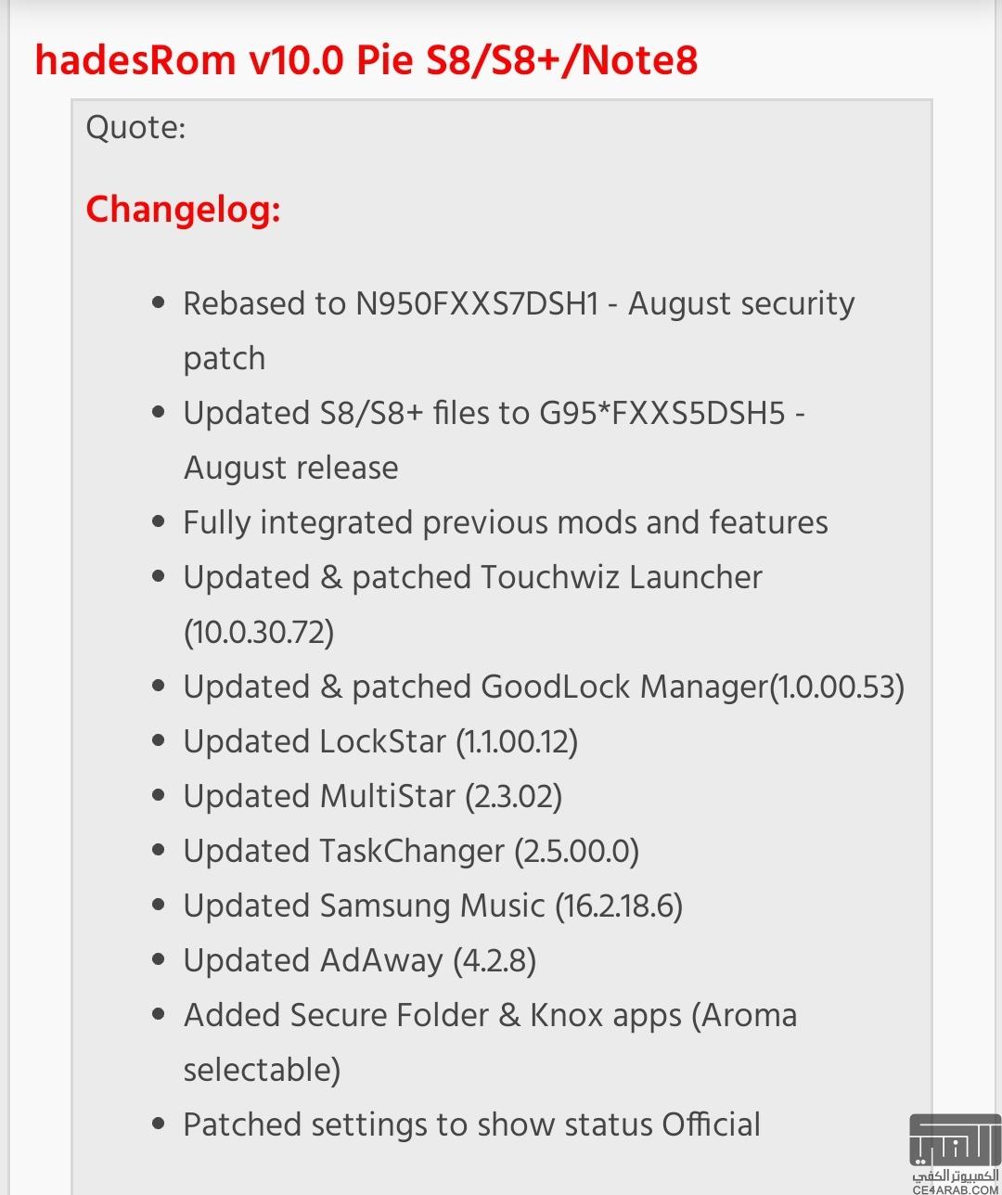Click the GoodLock Manager changelog entry
Screen dimensions: 1002x1195
tap(543, 687)
